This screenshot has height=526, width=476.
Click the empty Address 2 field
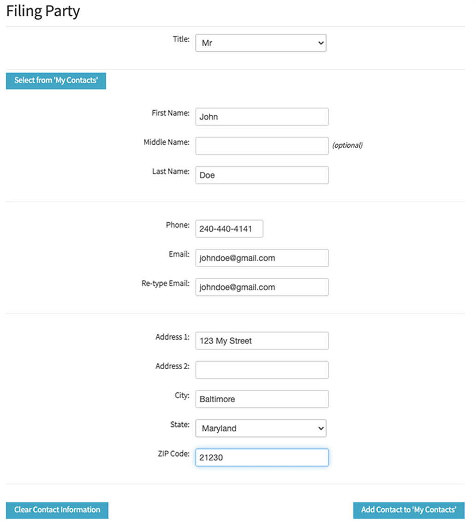pyautogui.click(x=262, y=370)
